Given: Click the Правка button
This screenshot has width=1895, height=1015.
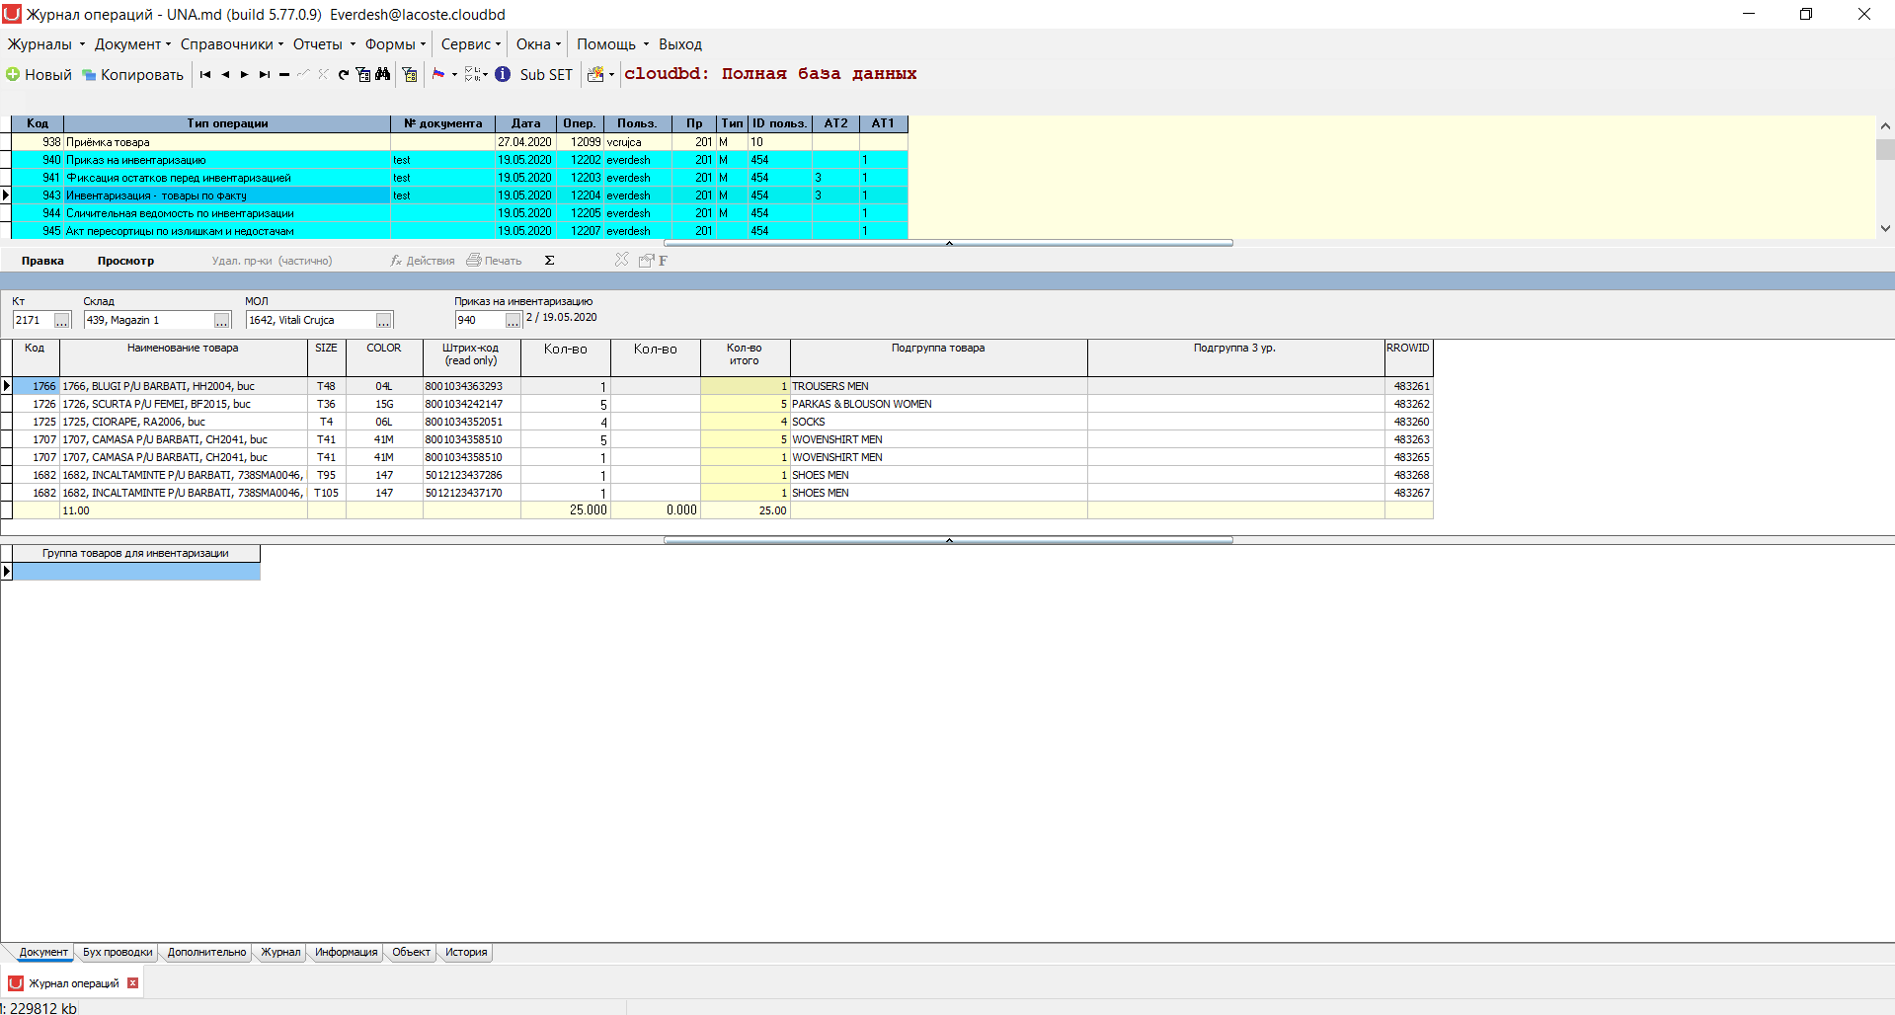Looking at the screenshot, I should point(42,261).
